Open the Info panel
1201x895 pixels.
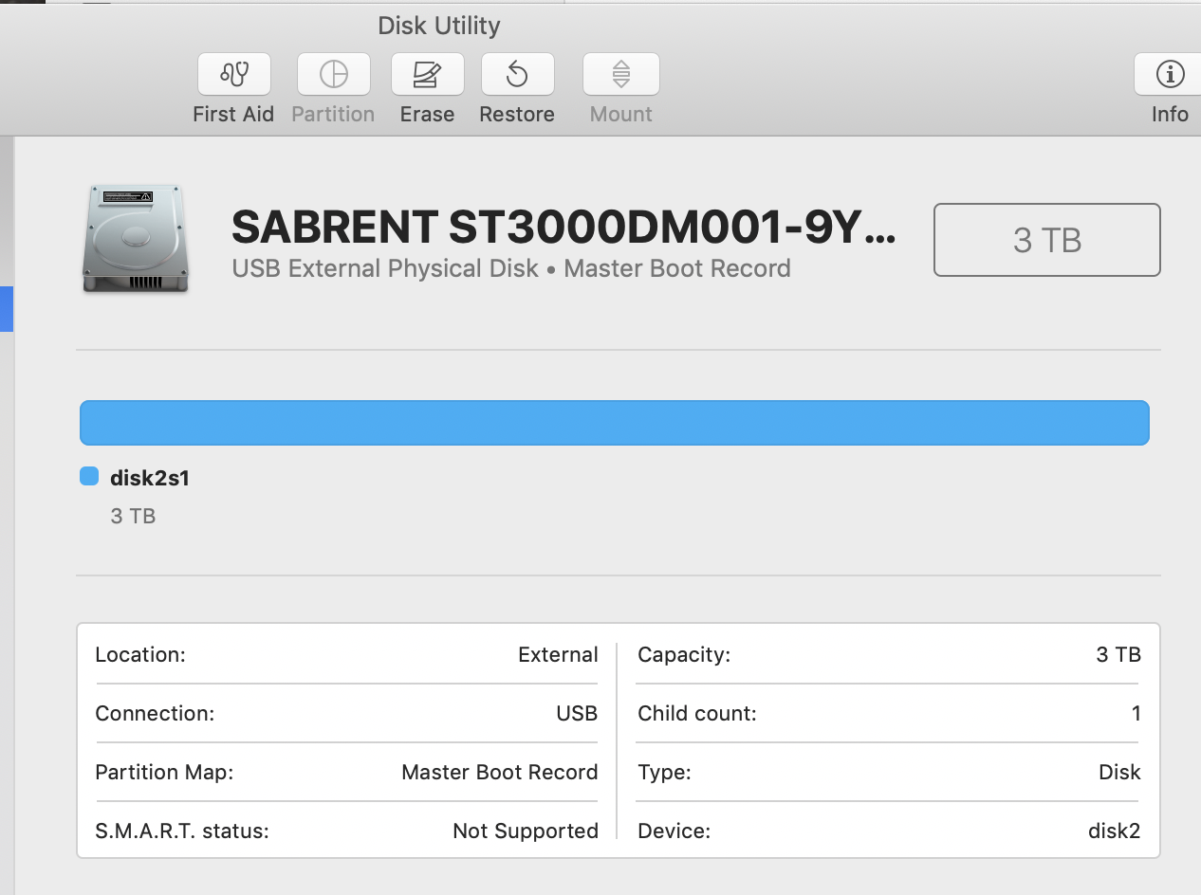(1169, 74)
